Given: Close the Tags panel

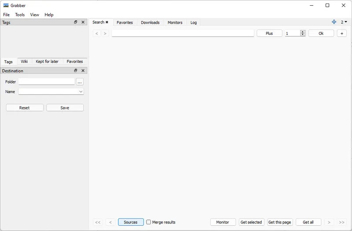Looking at the screenshot, I should (x=83, y=22).
